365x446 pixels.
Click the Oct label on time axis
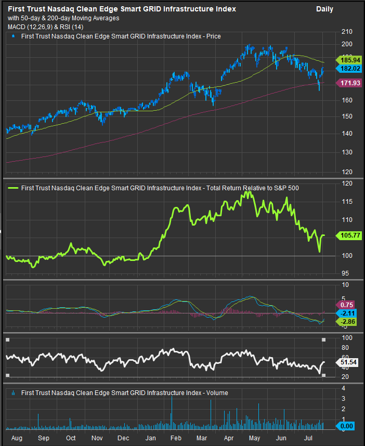[71, 438]
